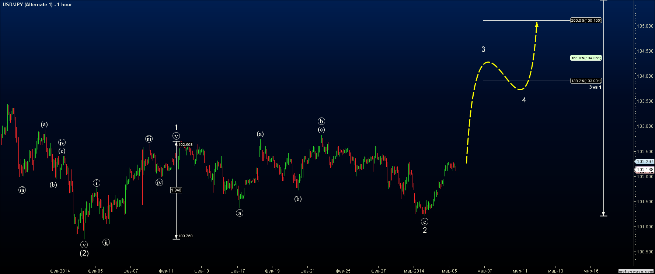Click the (2) wave label
This screenshot has height=274, width=655.
click(84, 253)
